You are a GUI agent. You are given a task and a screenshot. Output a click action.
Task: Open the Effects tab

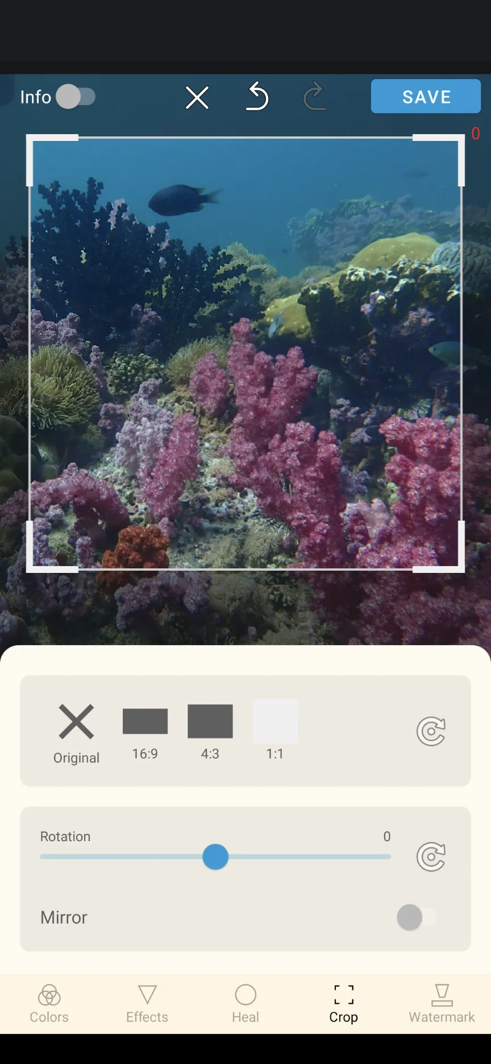147,1004
